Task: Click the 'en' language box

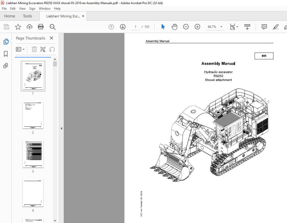Action: (x=264, y=56)
